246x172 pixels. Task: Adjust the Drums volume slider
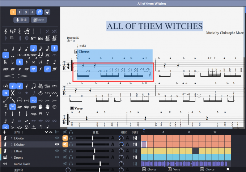94,157
